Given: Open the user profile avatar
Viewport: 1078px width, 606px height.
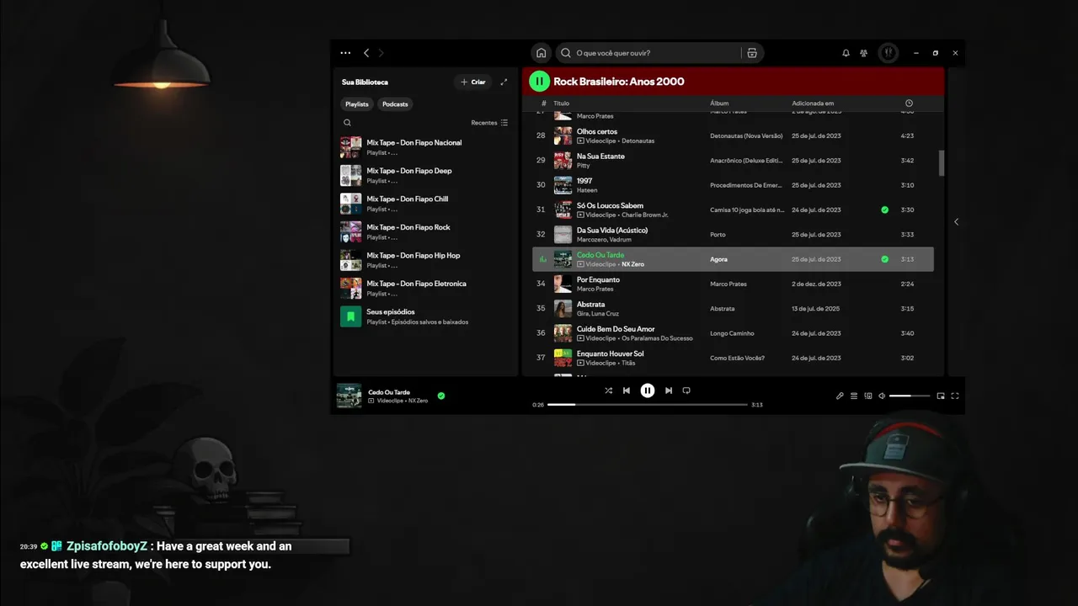Looking at the screenshot, I should tap(888, 53).
